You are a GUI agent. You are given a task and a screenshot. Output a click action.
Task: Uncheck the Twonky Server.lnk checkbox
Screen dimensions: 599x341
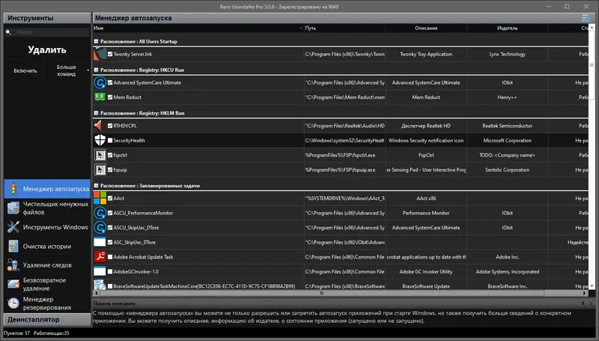[110, 54]
